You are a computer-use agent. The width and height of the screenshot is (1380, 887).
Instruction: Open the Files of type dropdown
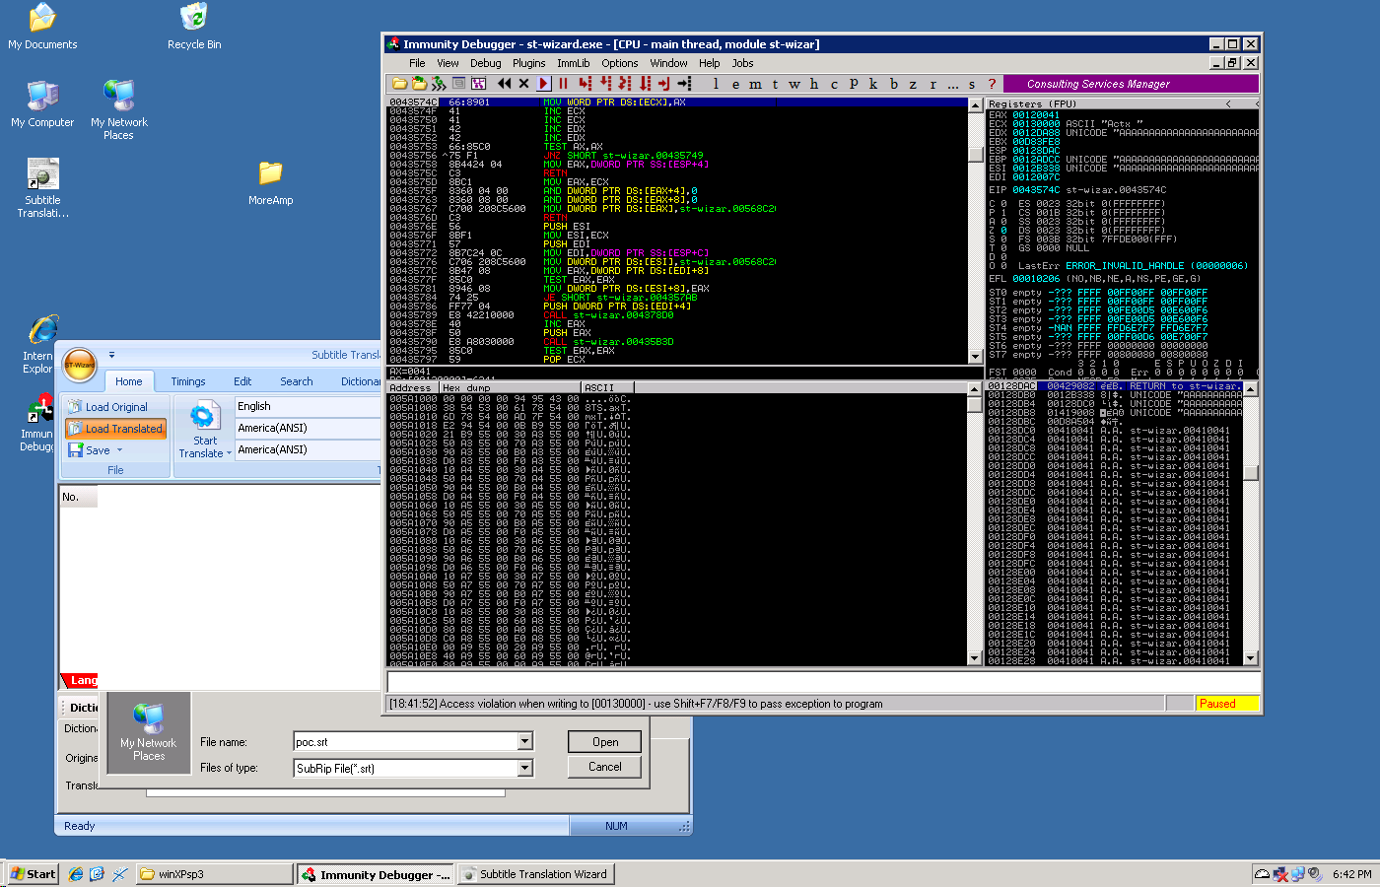tap(524, 768)
